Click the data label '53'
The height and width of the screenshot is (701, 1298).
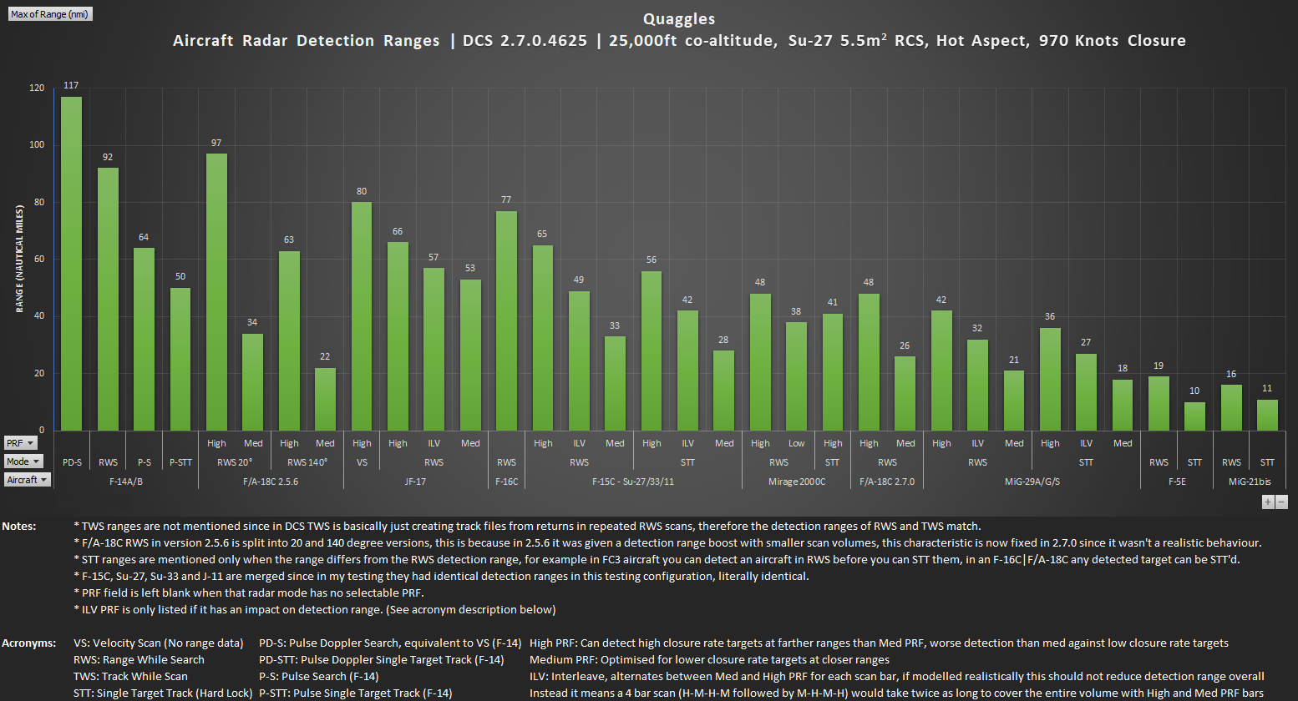point(470,268)
